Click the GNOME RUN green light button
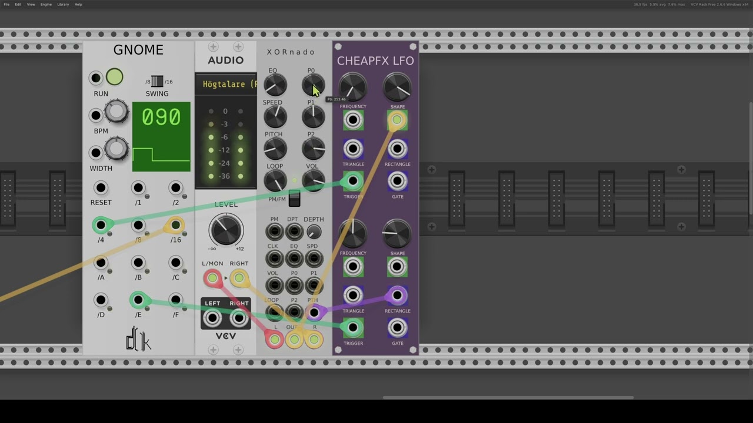 [x=115, y=77]
